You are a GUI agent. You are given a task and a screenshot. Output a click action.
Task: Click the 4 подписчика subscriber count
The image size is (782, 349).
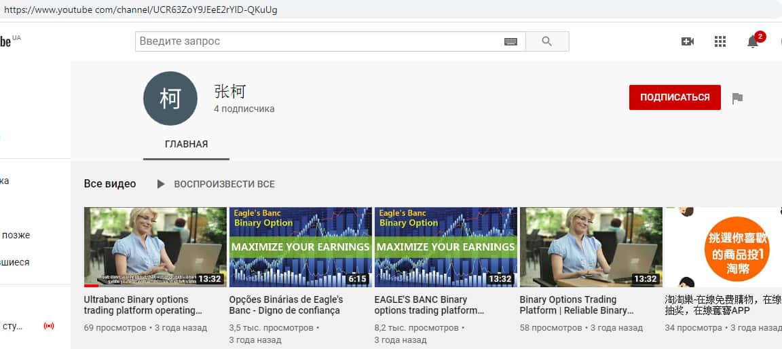(x=244, y=109)
